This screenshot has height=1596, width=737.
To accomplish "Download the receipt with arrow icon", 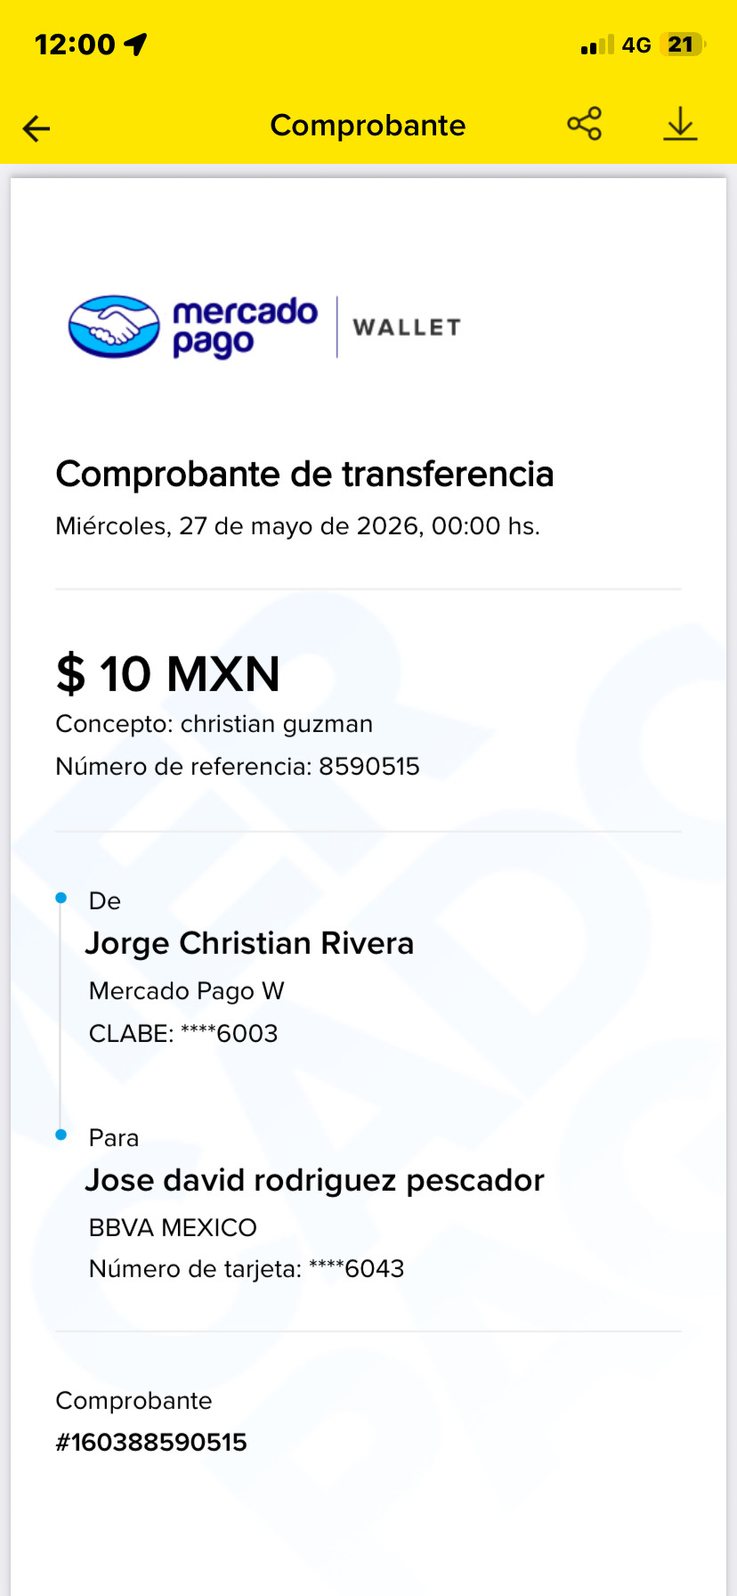I will click(x=681, y=125).
